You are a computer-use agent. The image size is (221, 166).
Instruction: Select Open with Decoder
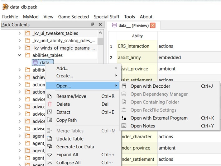point(170,86)
